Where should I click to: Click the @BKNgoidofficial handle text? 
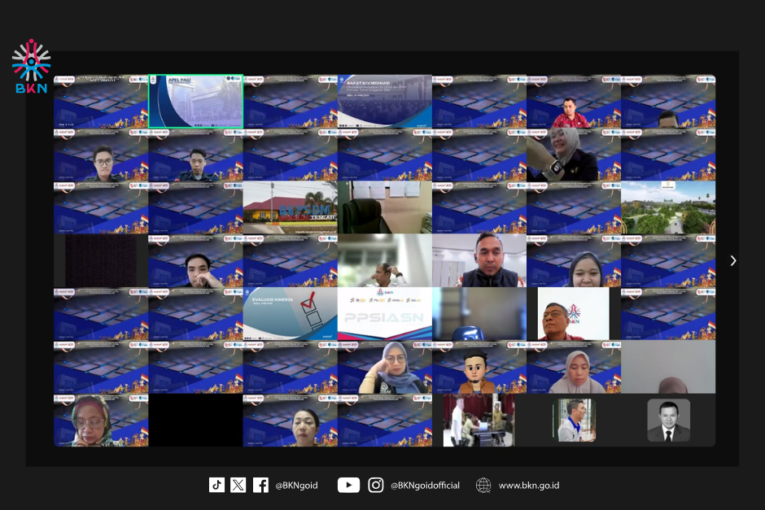pyautogui.click(x=425, y=486)
